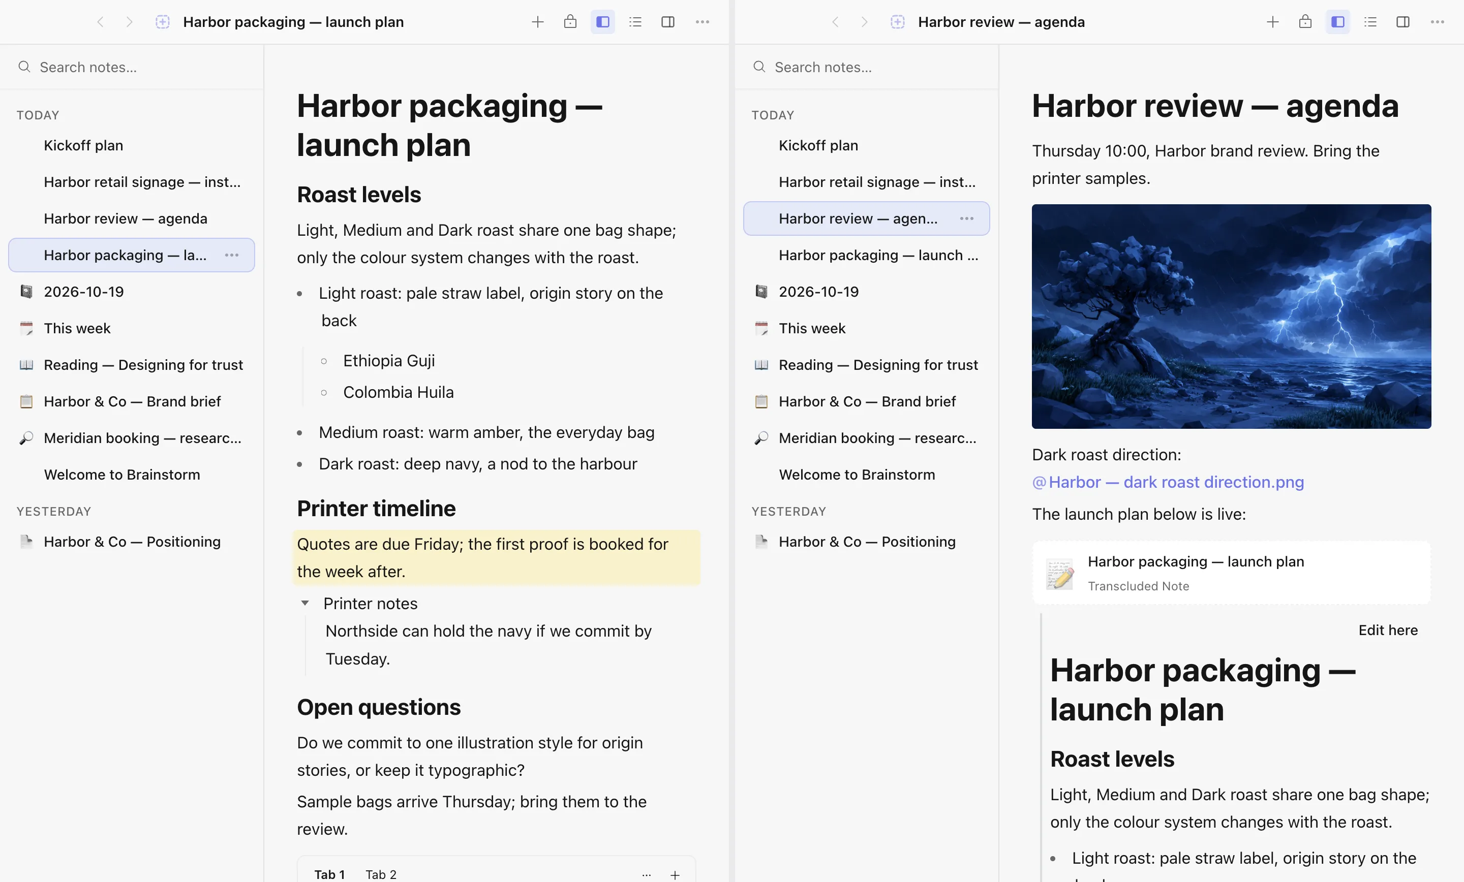Click Medium roast: warm amber bullet
The height and width of the screenshot is (882, 1464).
point(486,432)
